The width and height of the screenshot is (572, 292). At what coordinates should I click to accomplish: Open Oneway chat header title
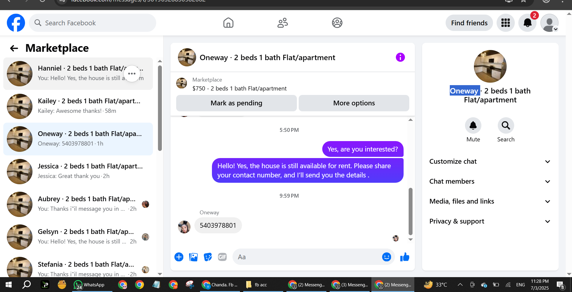[267, 57]
